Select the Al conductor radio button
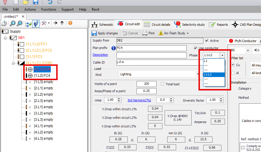 (x=233, y=73)
